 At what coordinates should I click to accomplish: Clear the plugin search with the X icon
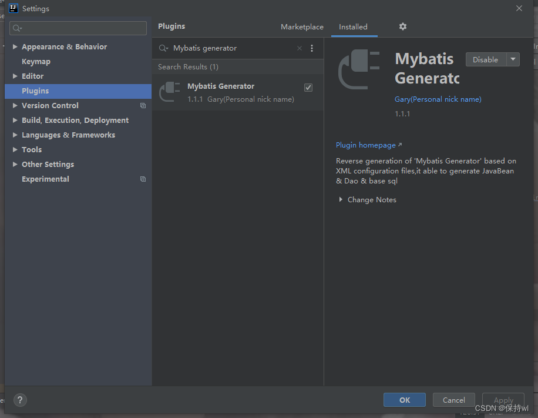(x=299, y=48)
